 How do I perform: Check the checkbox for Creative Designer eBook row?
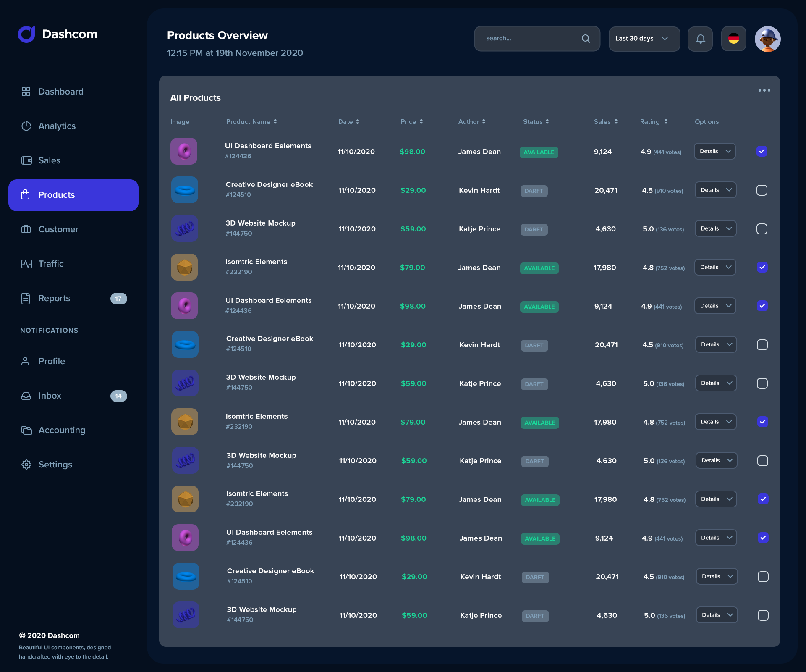(762, 190)
